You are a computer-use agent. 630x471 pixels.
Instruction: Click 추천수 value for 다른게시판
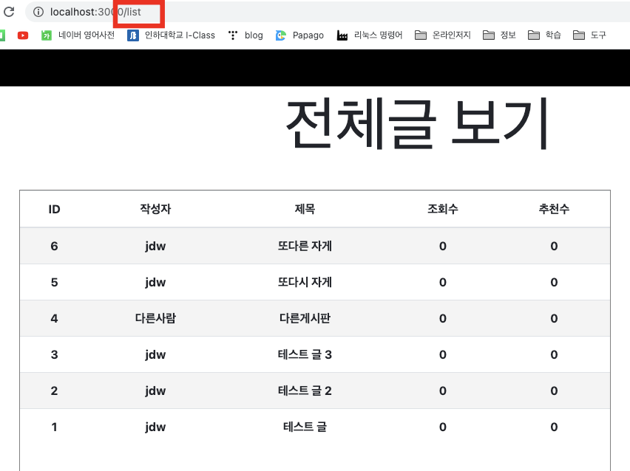click(x=554, y=318)
